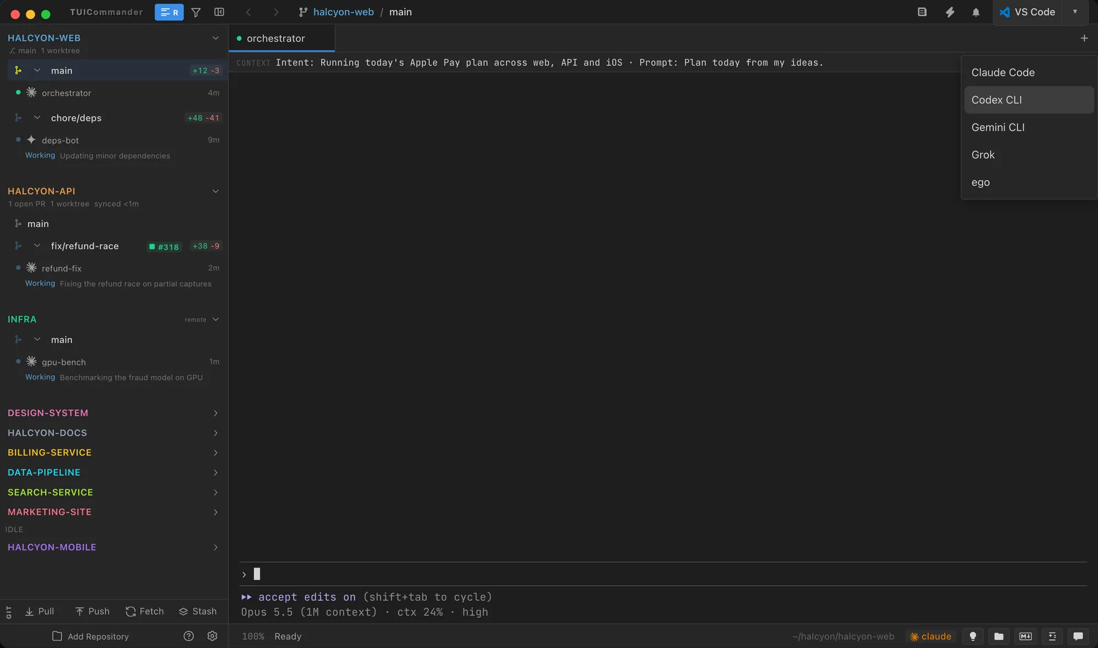This screenshot has width=1098, height=648.
Task: Switch to the orchestrator tab
Action: (x=282, y=38)
